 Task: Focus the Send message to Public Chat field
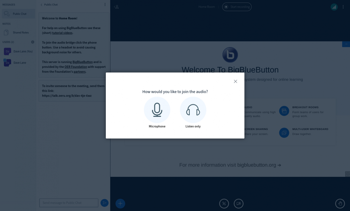click(69, 203)
